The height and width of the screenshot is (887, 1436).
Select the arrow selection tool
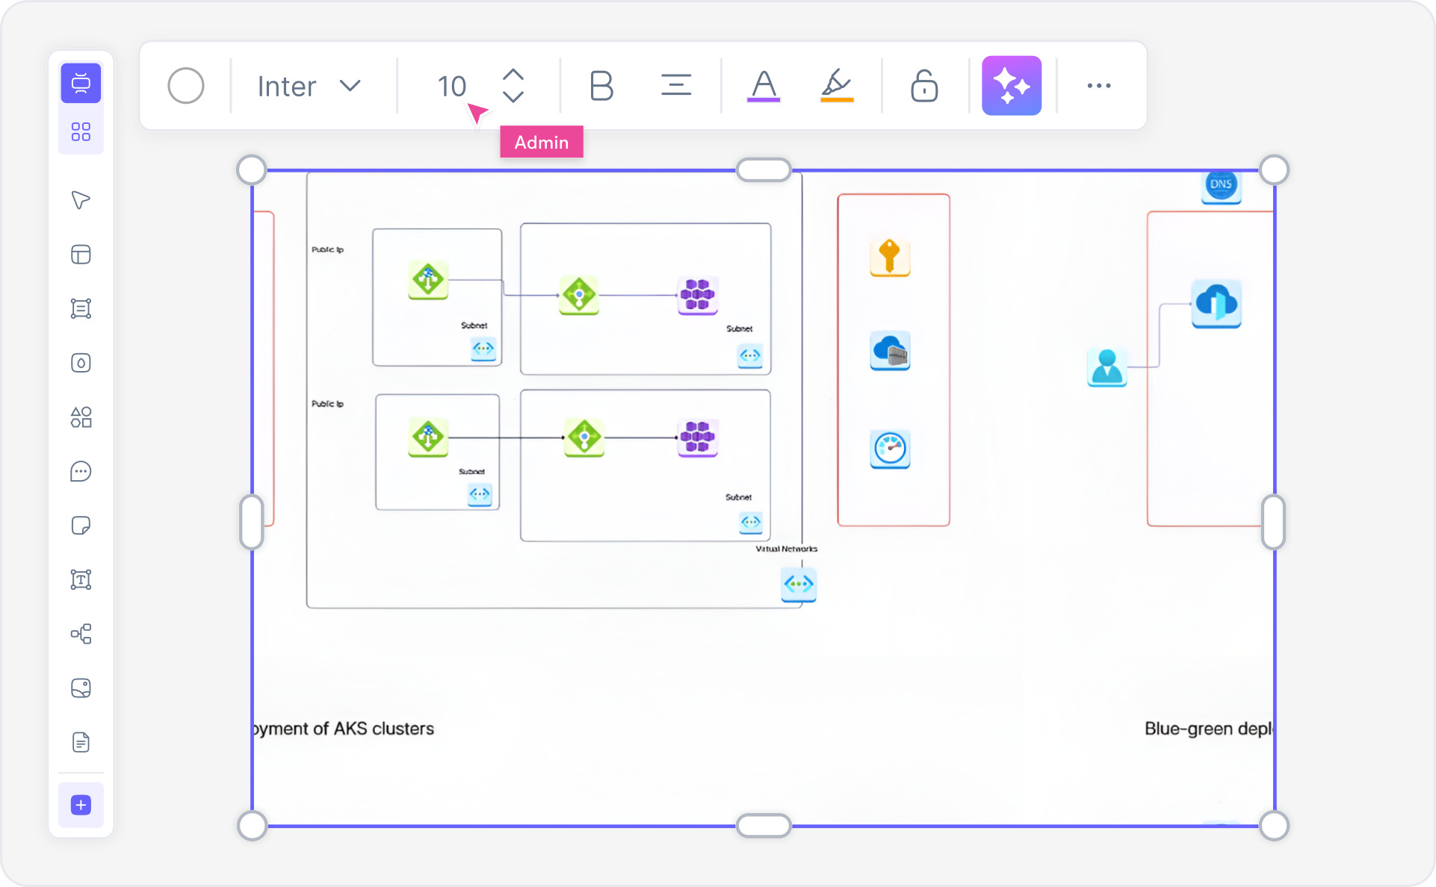click(81, 199)
